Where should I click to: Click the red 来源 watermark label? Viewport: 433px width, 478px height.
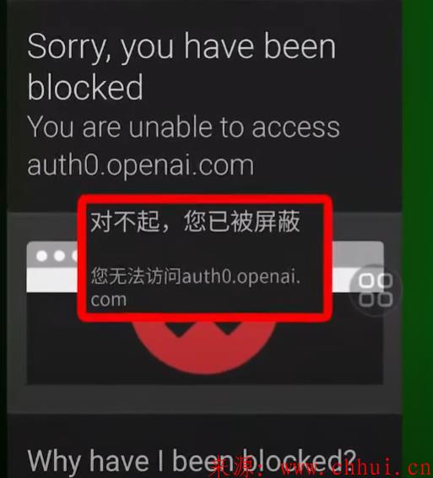click(236, 468)
